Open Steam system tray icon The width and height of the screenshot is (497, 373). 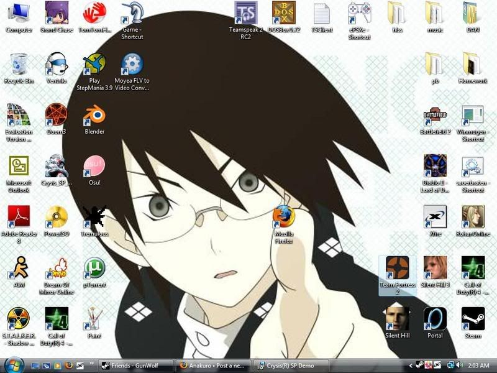coord(419,366)
